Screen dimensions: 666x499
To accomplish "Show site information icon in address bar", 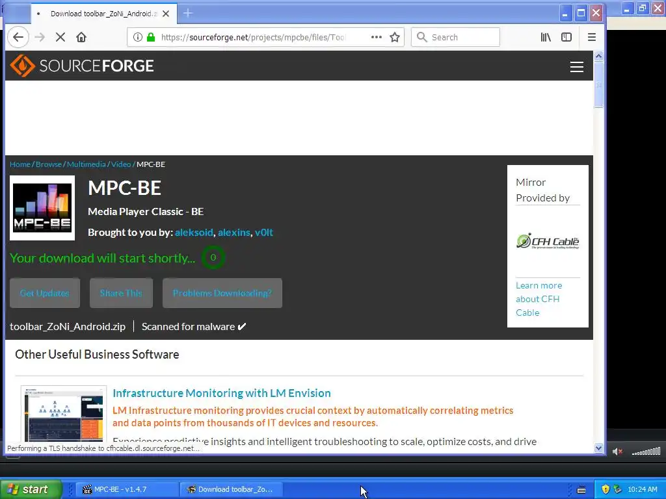I will click(x=138, y=37).
